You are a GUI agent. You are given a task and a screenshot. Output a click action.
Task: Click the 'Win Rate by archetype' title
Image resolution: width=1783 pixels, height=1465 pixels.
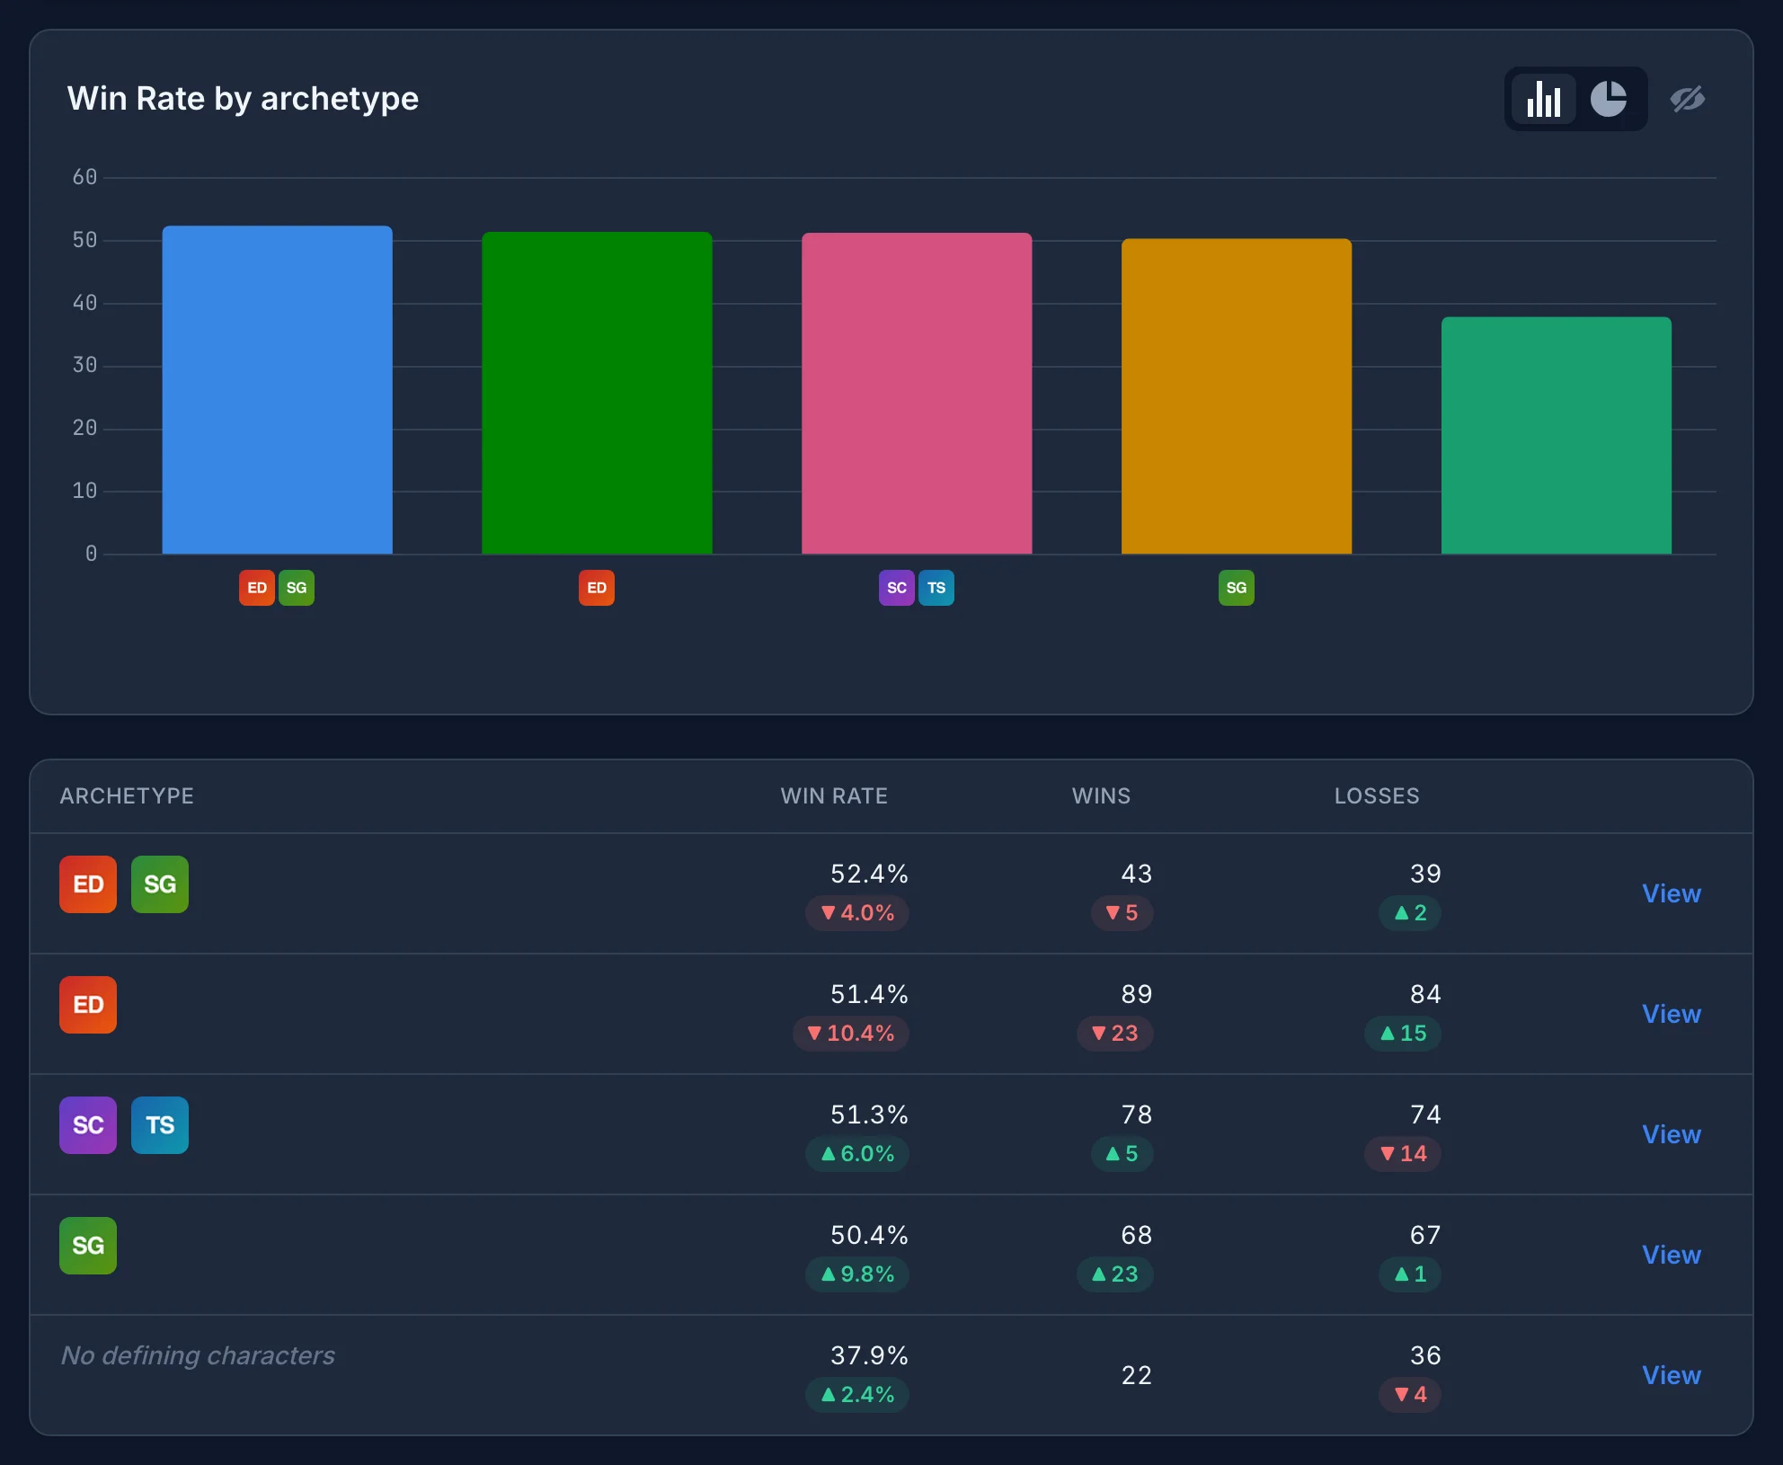[243, 98]
